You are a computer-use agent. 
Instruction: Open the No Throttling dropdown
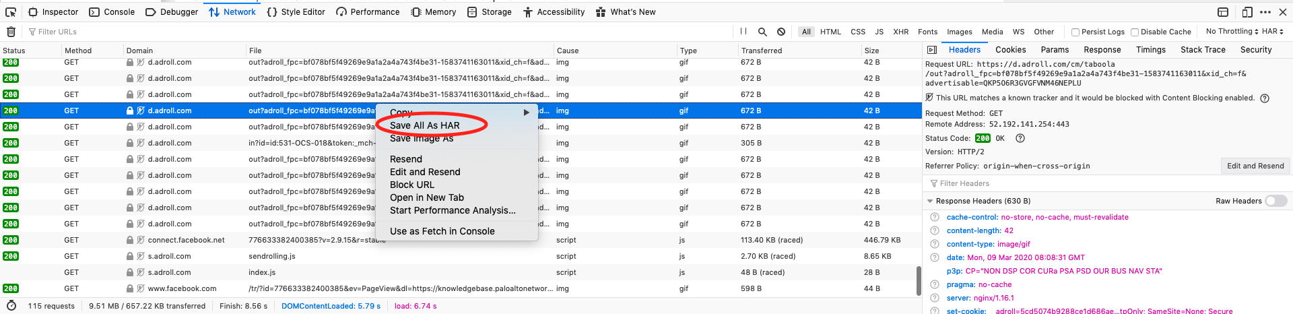[x=1232, y=32]
